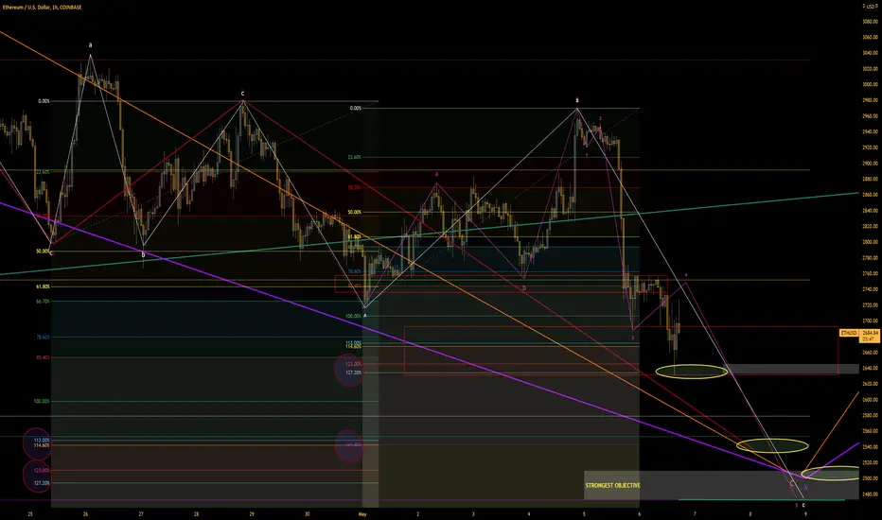Select the red 38.20% Fibonacci level label
Screen dimensions: 882x520
tap(354, 188)
